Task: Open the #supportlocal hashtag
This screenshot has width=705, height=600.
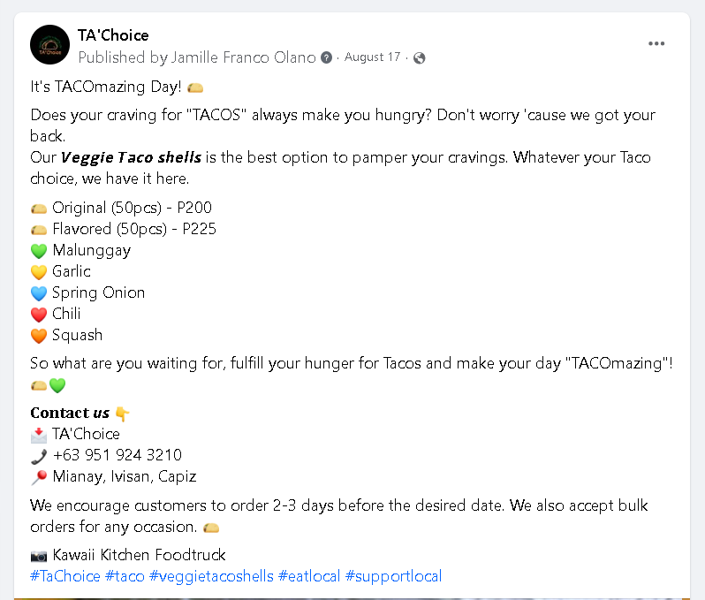Action: click(x=393, y=576)
